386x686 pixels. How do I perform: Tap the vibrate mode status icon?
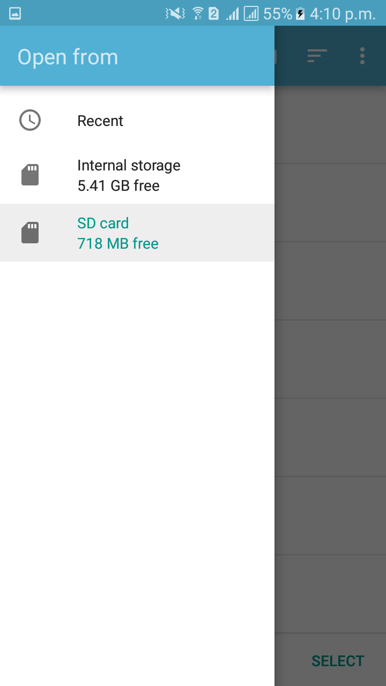click(x=176, y=13)
